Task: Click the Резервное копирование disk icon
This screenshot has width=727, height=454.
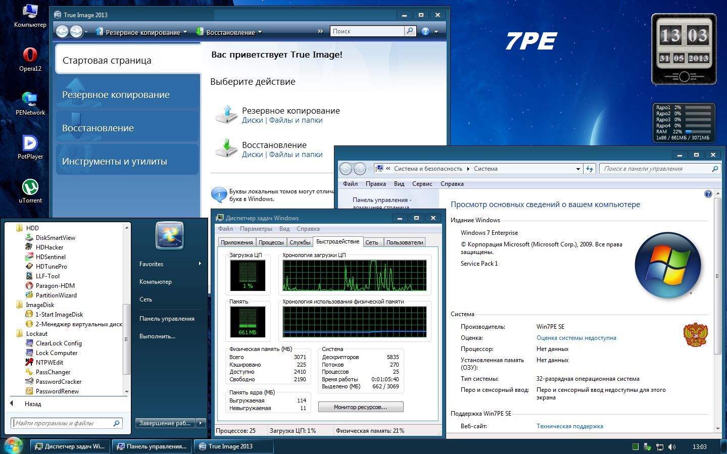Action: point(226,115)
